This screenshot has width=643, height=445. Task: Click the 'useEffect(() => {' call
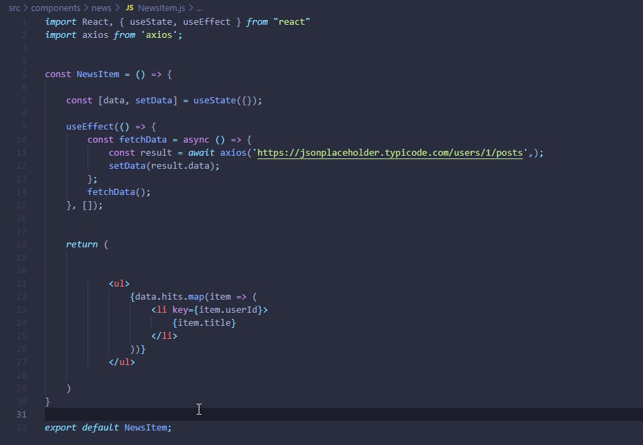[111, 127]
